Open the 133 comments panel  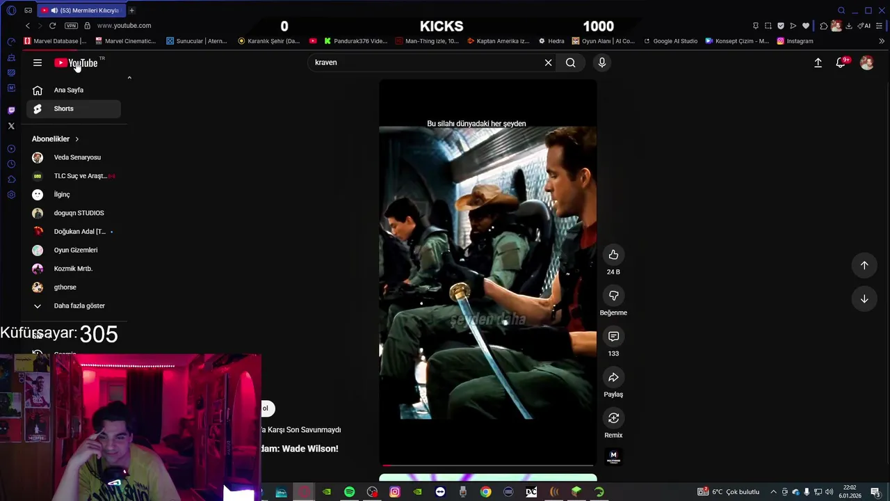pos(613,336)
